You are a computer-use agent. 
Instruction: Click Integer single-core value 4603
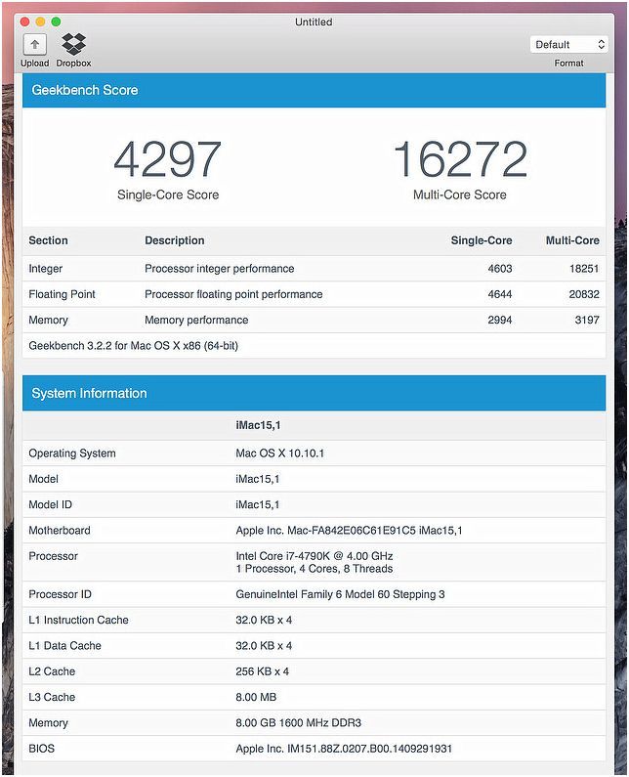tap(500, 269)
